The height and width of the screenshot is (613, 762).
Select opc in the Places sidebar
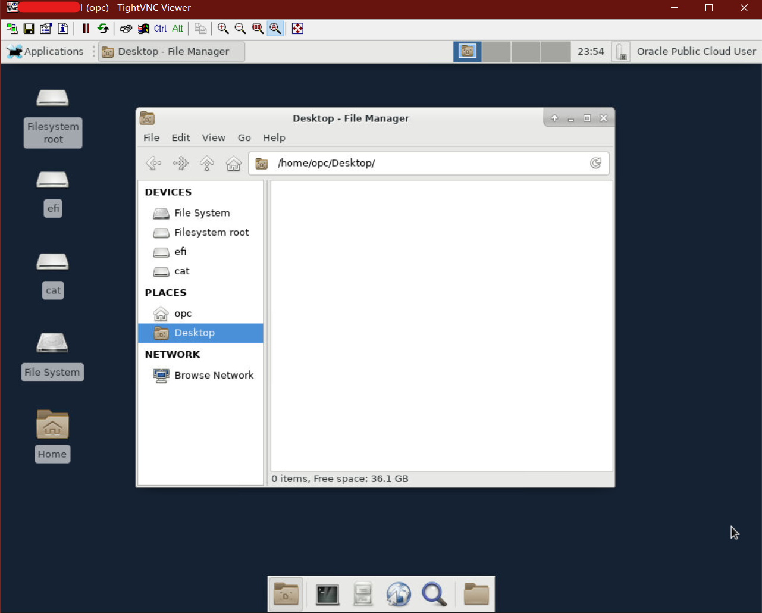(x=200, y=313)
